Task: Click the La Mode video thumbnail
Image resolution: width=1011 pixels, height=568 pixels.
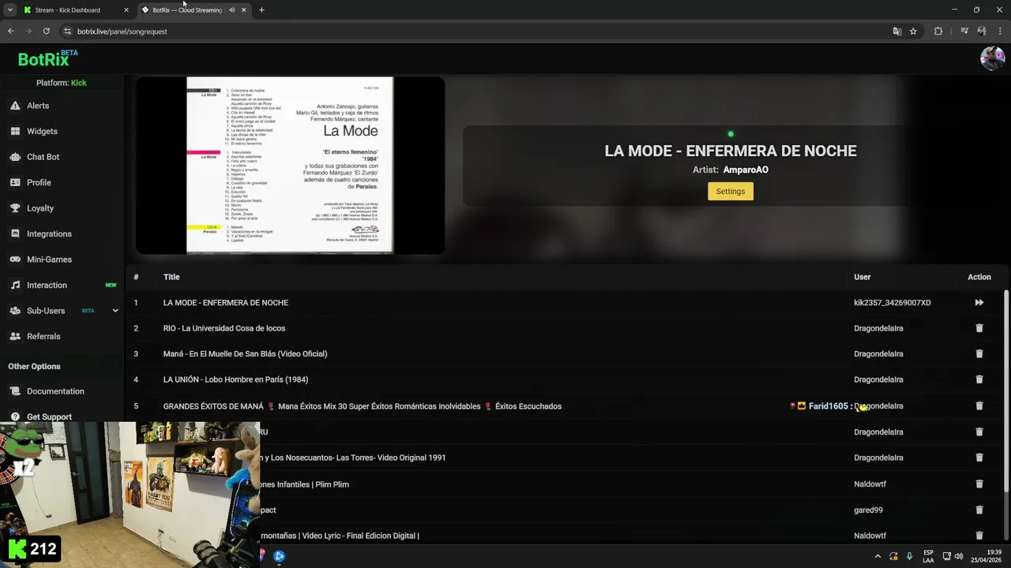Action: coord(290,165)
